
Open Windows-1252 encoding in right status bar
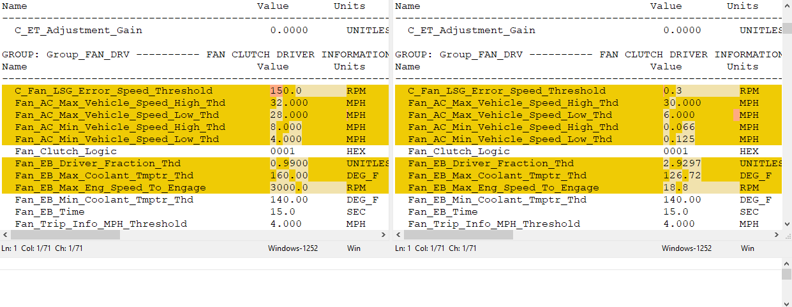coord(686,248)
